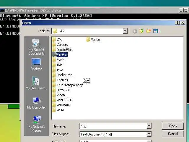Select the WINRAR folder icon
The width and height of the screenshot is (189, 142).
pyautogui.click(x=54, y=105)
